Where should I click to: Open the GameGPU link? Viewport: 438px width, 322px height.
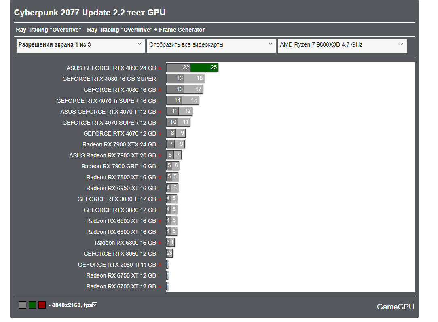pyautogui.click(x=395, y=307)
